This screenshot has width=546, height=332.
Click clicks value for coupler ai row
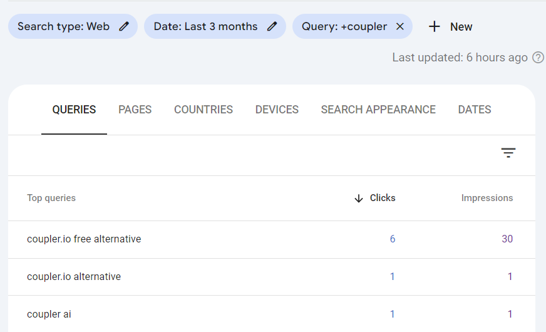pos(393,314)
